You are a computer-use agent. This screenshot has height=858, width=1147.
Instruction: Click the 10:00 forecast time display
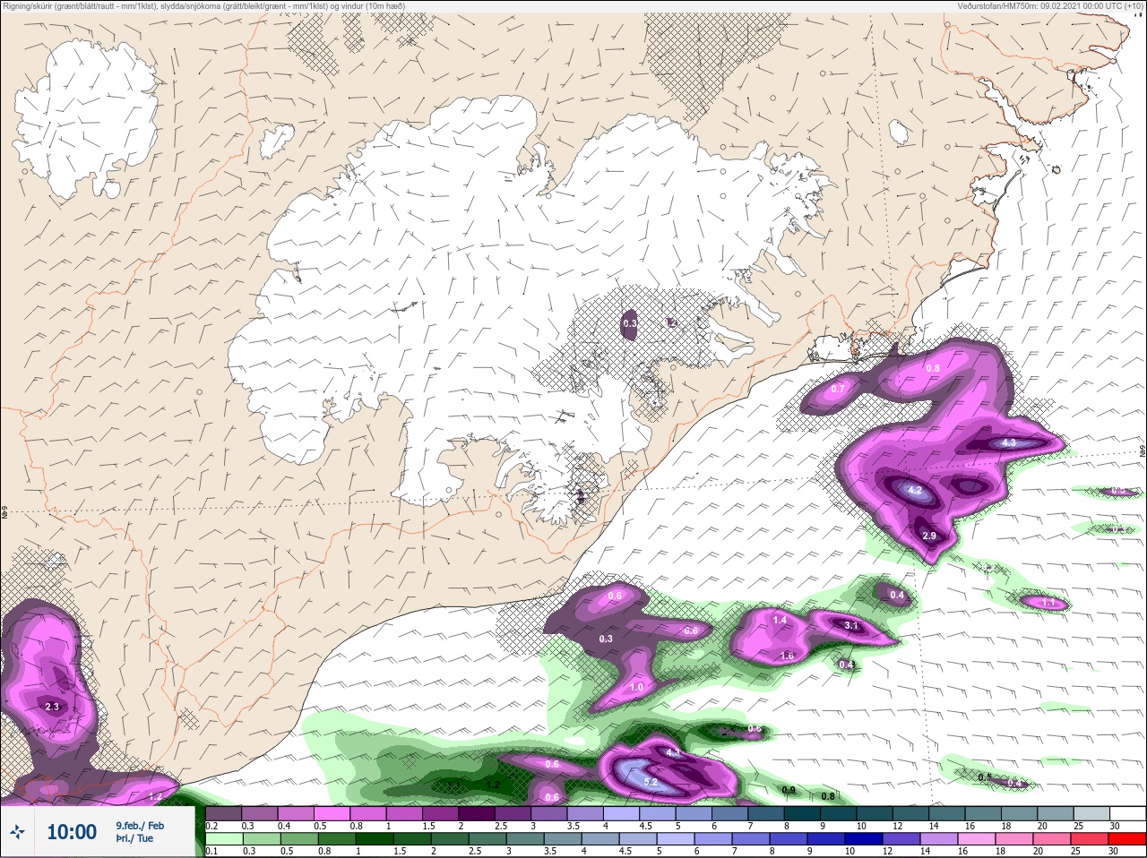pos(72,832)
